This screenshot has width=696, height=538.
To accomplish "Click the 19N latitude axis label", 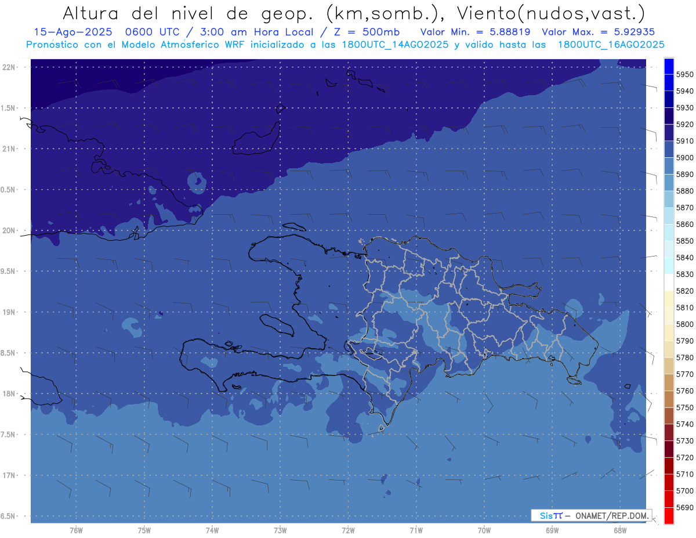I will [x=10, y=312].
